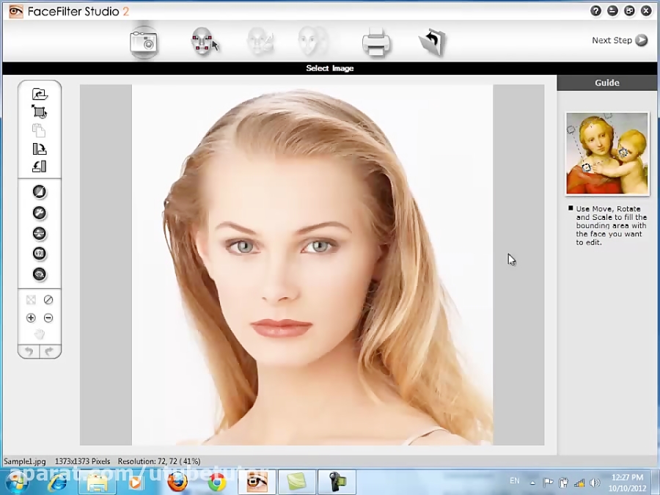Click the export folder icon in top bar
This screenshot has width=660, height=495.
pos(432,42)
